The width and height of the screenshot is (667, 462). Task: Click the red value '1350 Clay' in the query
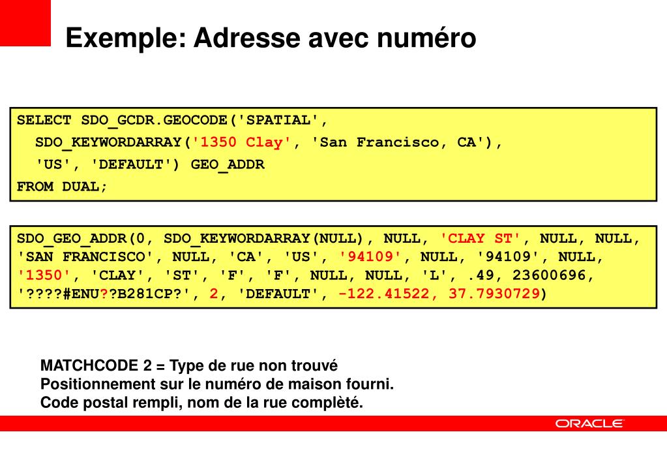242,142
